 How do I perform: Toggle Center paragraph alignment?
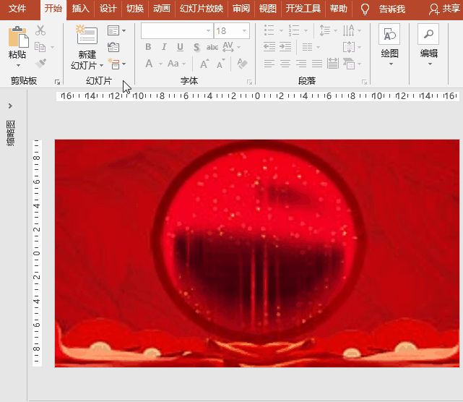point(285,64)
